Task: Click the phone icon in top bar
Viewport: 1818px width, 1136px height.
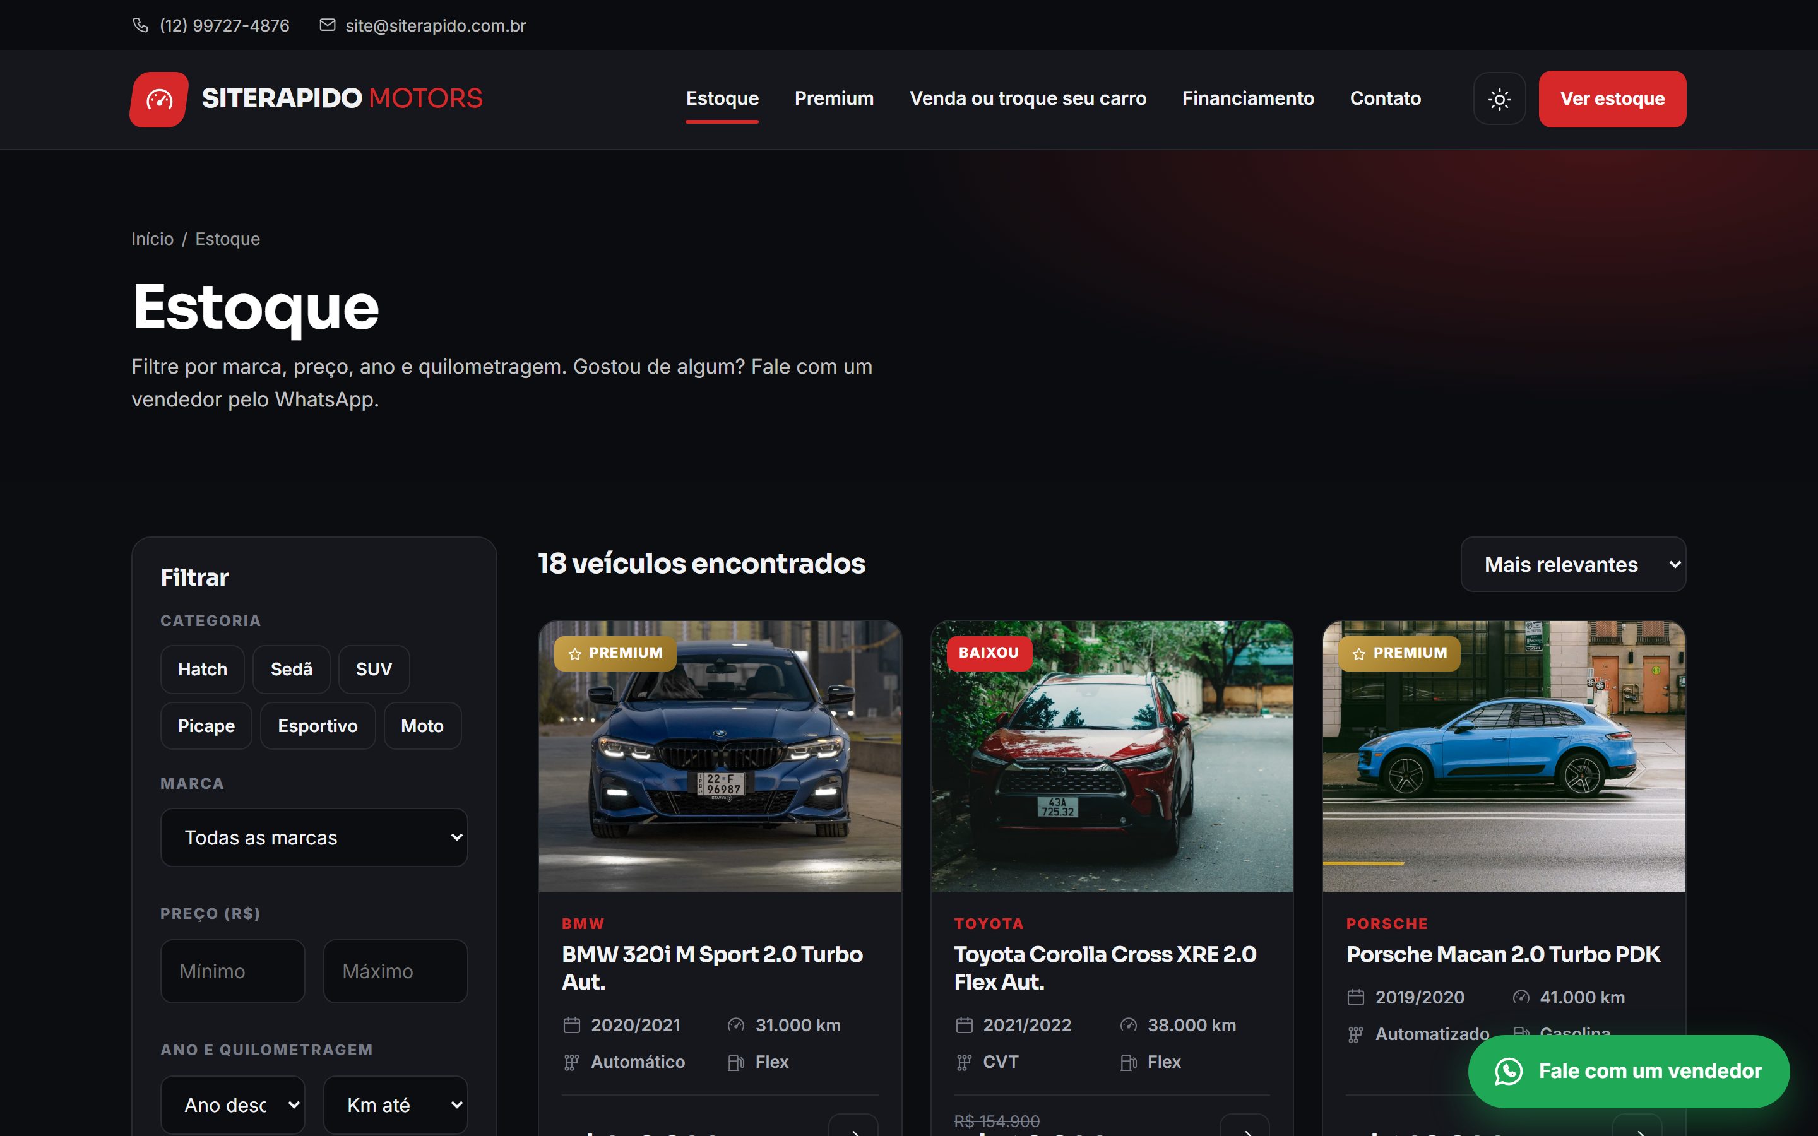Action: tap(141, 25)
